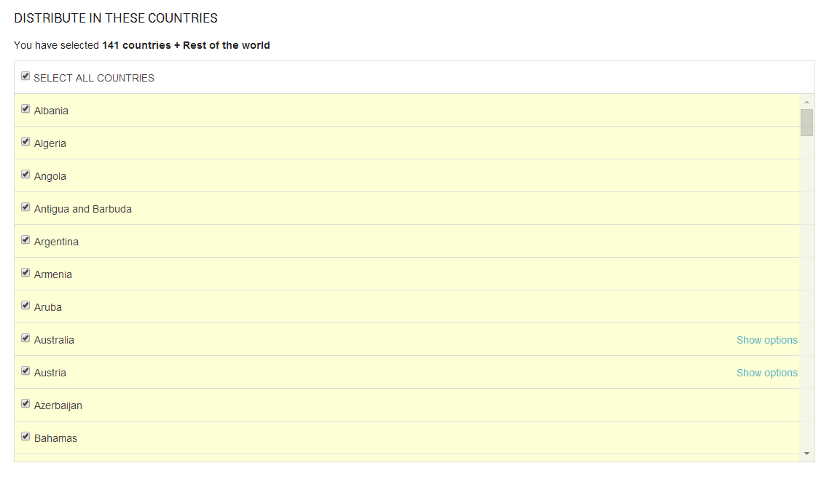Deselect the Aruba checkbox
The width and height of the screenshot is (840, 479).
pos(25,306)
